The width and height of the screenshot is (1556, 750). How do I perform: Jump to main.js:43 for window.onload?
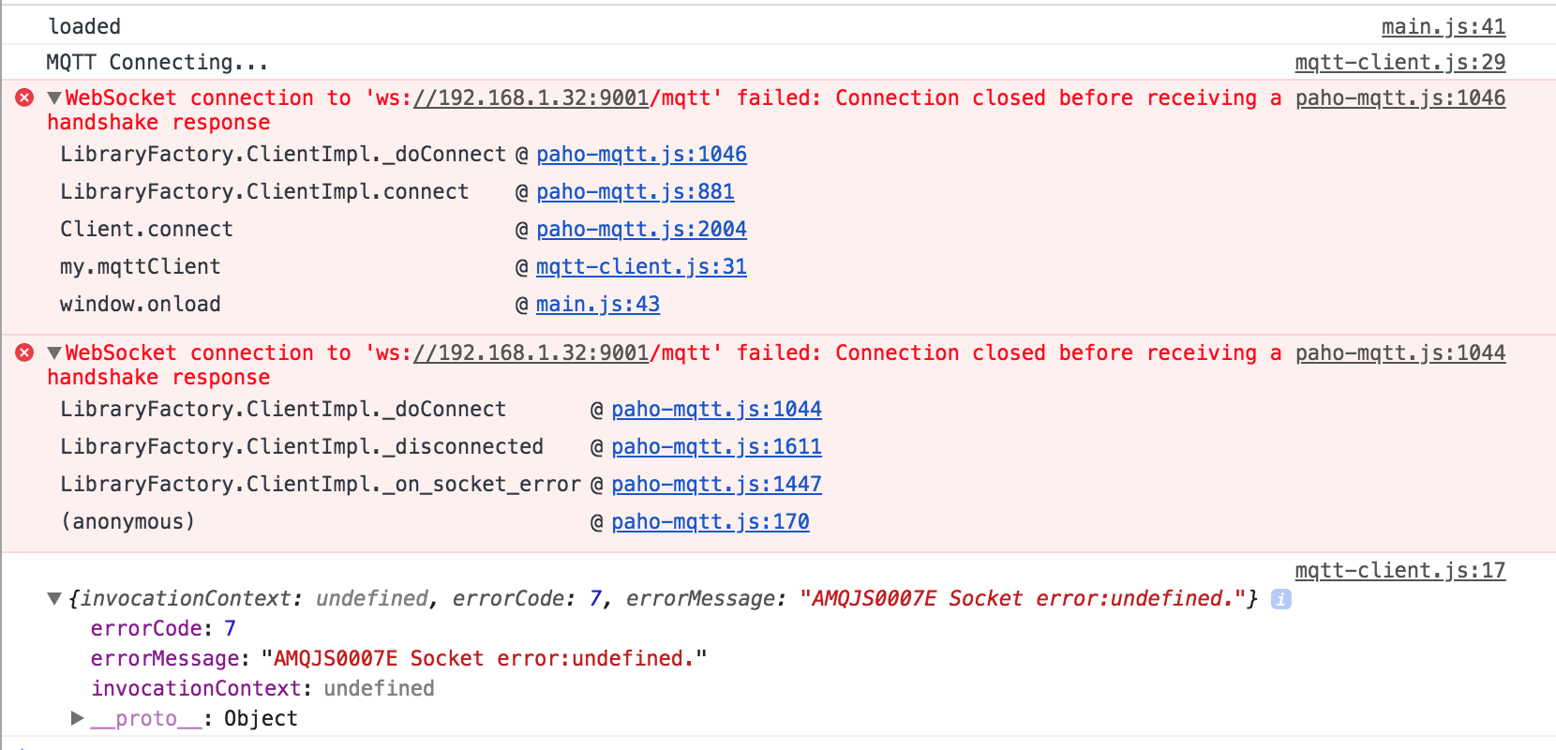tap(597, 304)
